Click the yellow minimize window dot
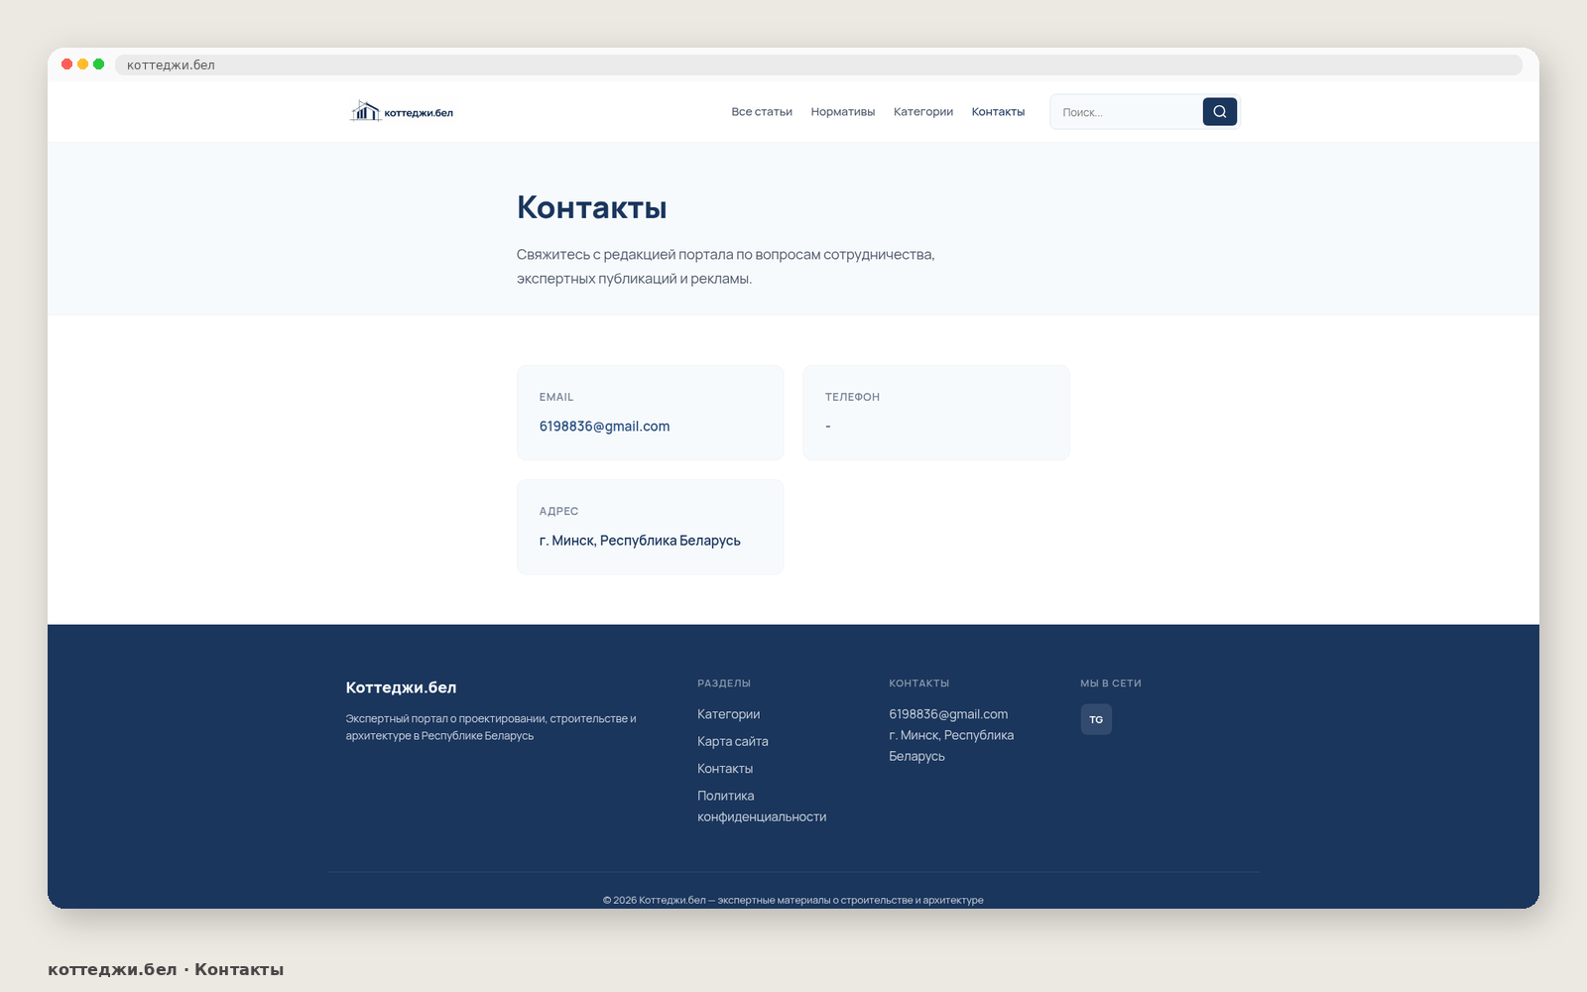This screenshot has width=1587, height=992. coord(83,64)
